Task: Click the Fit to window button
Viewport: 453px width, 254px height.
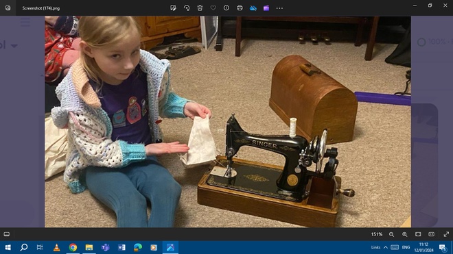Action: [x=418, y=234]
